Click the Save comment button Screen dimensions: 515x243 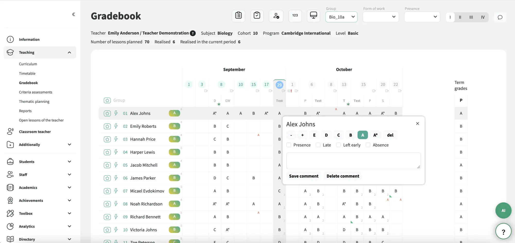point(304,176)
